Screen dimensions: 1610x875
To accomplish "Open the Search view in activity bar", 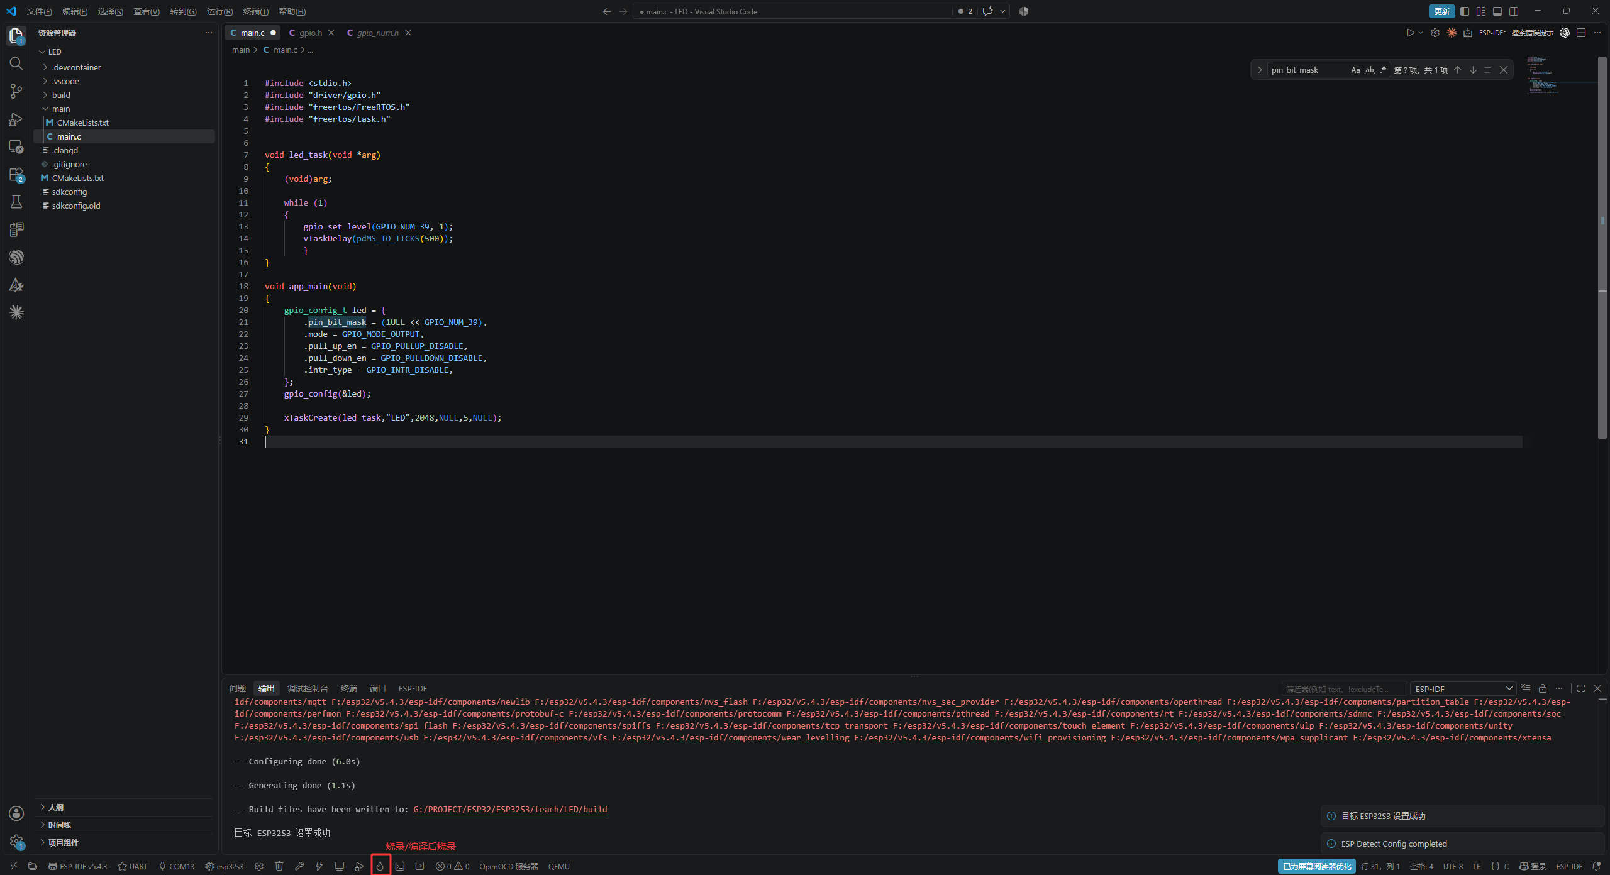I will (16, 63).
